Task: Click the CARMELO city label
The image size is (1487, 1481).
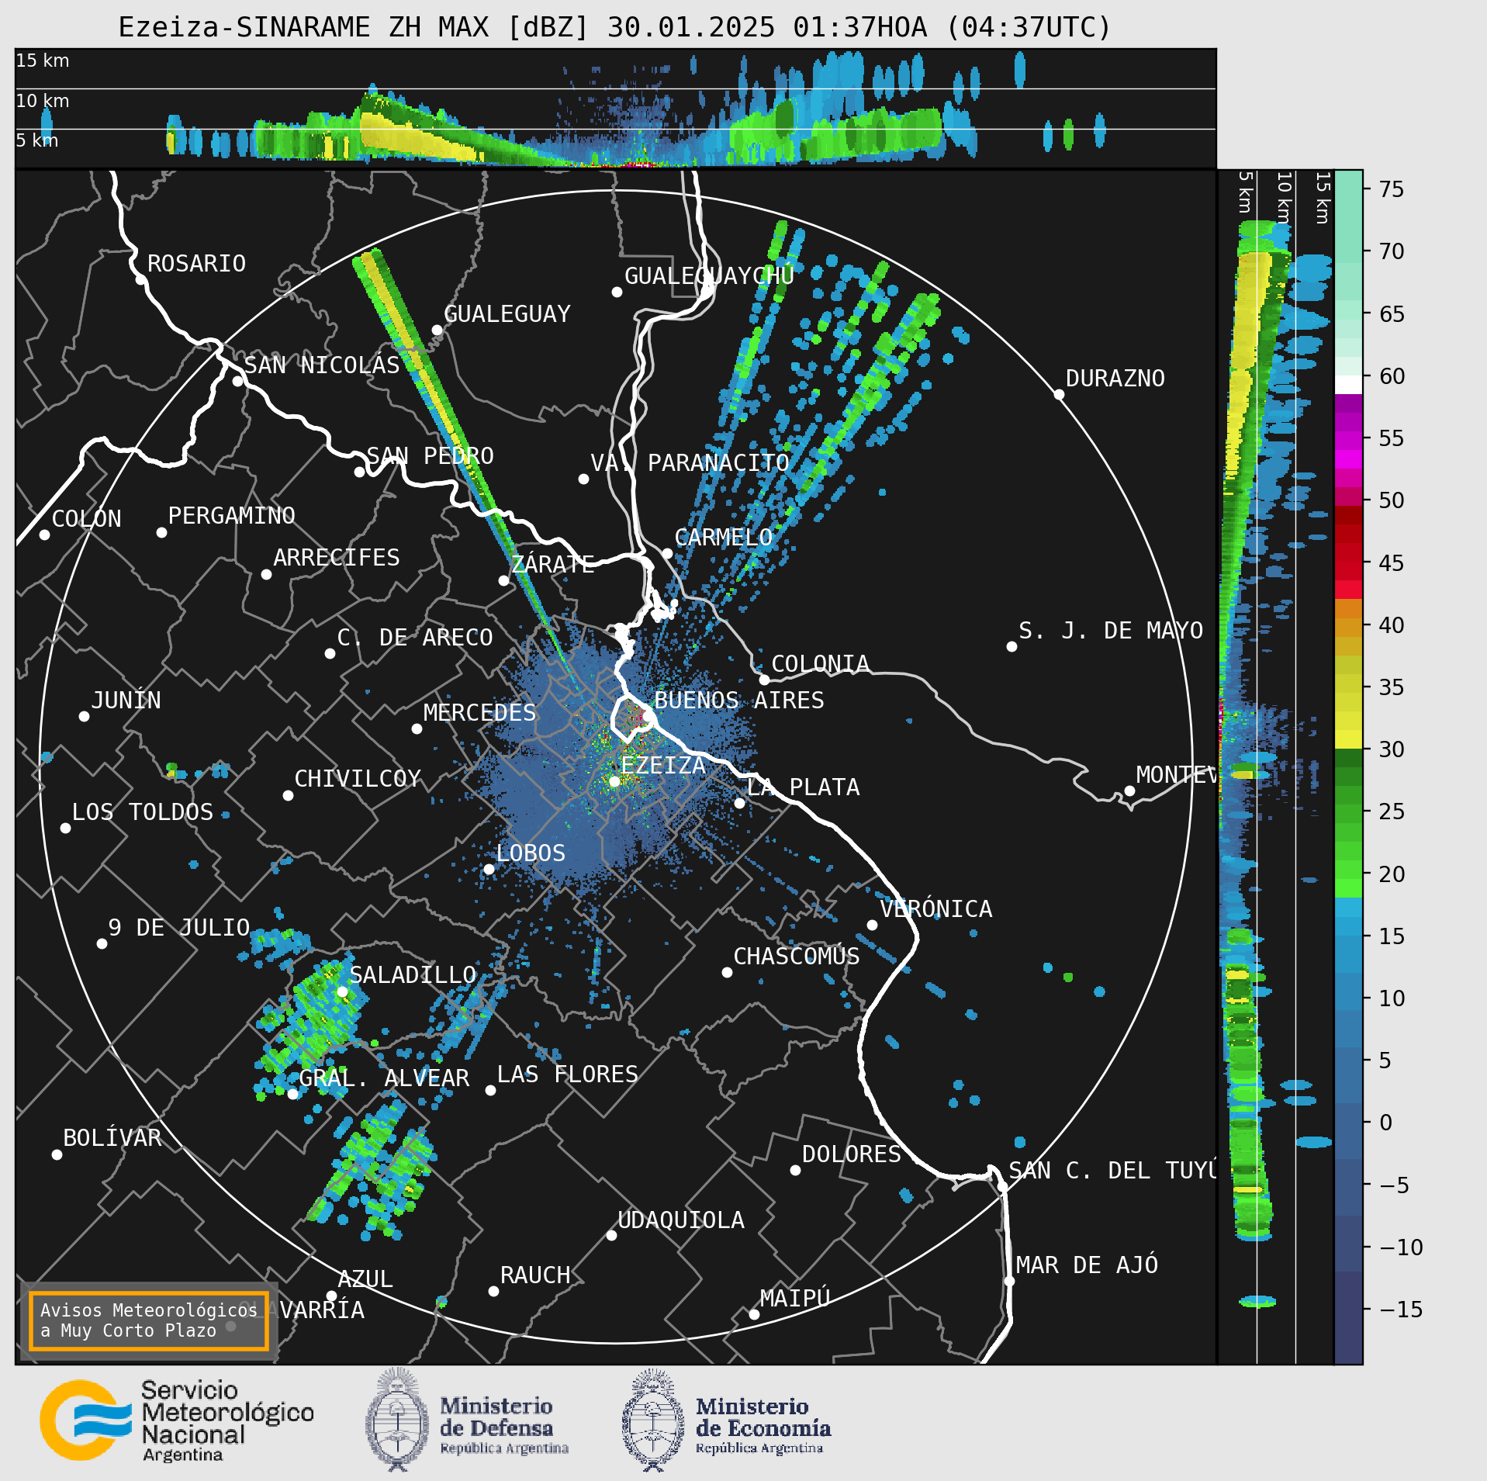Action: click(x=723, y=538)
